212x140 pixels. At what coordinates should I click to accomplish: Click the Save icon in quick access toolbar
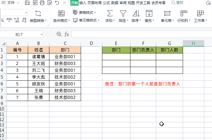click(x=27, y=3)
